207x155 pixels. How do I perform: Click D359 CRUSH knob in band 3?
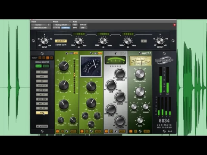(x=120, y=97)
